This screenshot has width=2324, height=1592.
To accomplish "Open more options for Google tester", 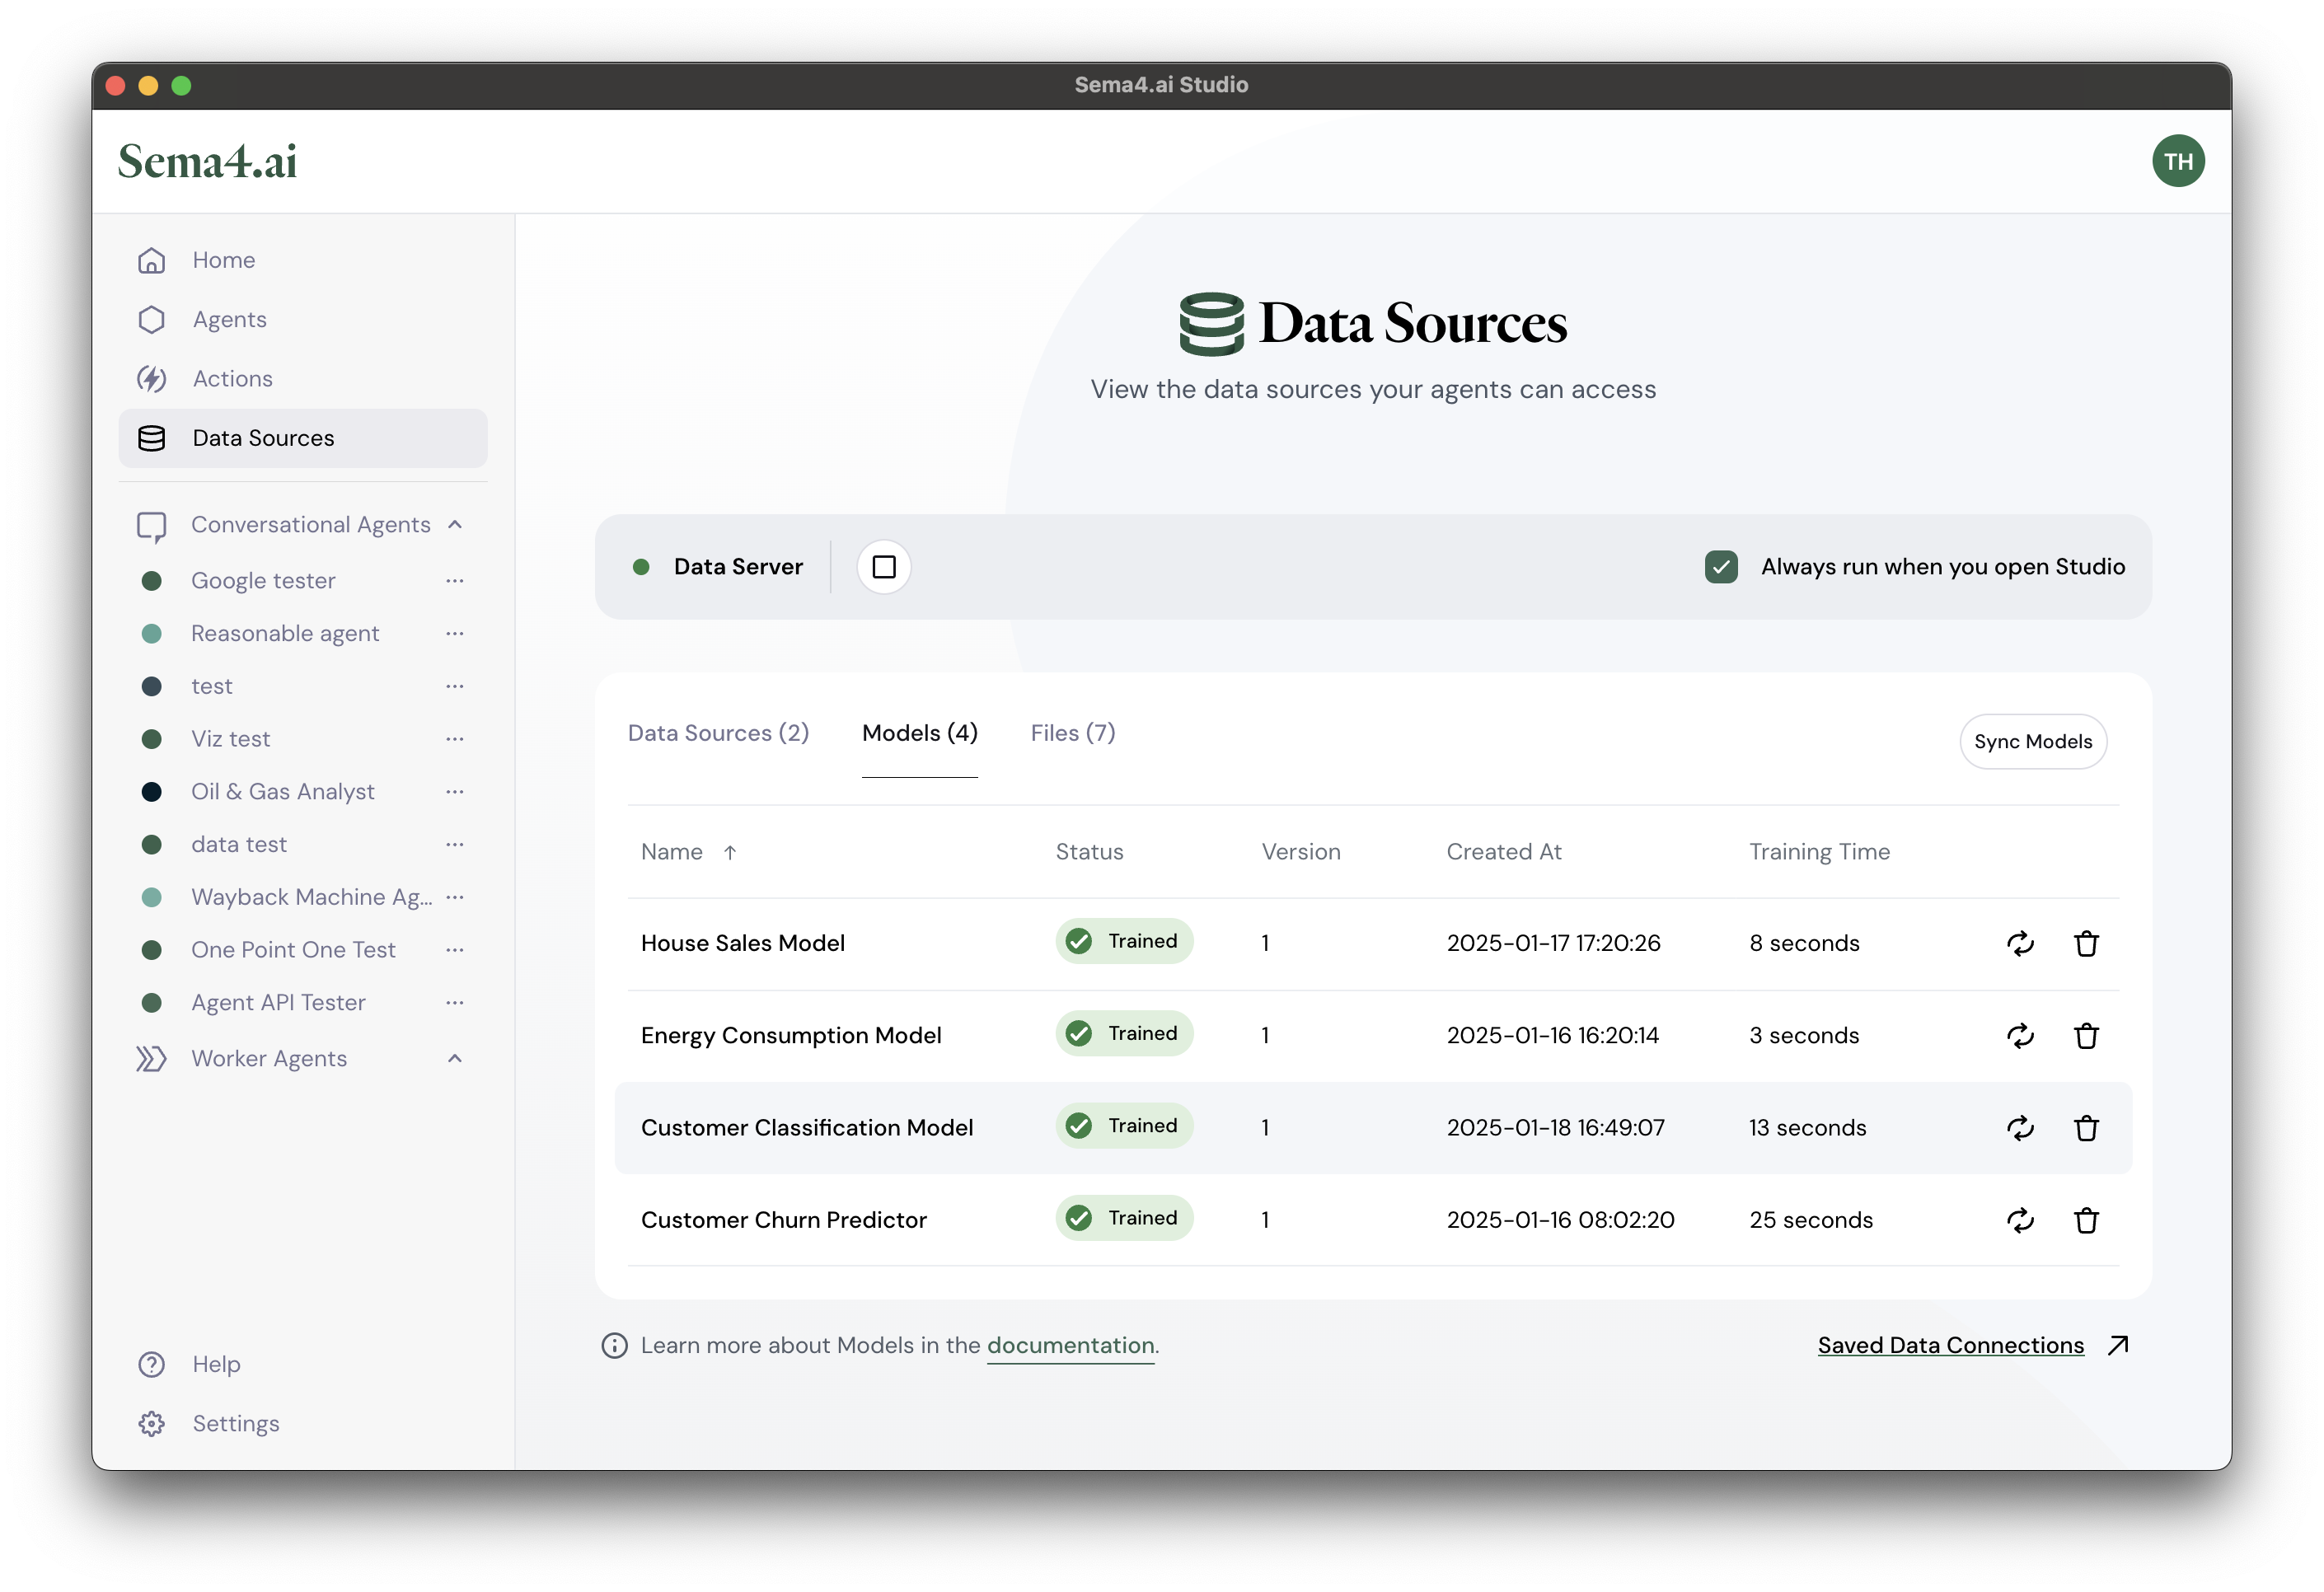I will click(455, 581).
